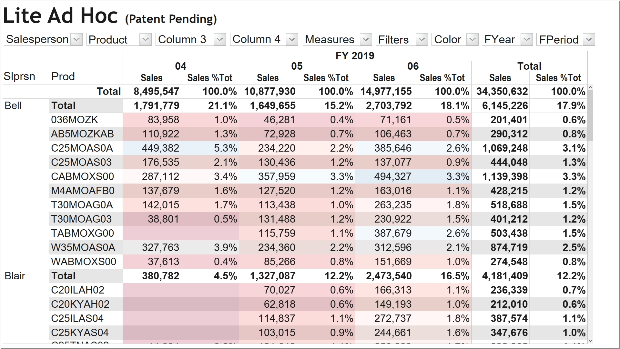Select the Bell salesperson row label
The width and height of the screenshot is (620, 349).
pyautogui.click(x=13, y=106)
